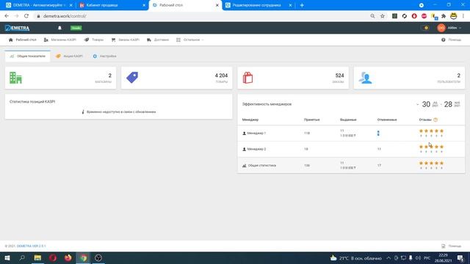Click the start date 30 in the date range
Screen dimensions: 470x264
tap(426, 104)
